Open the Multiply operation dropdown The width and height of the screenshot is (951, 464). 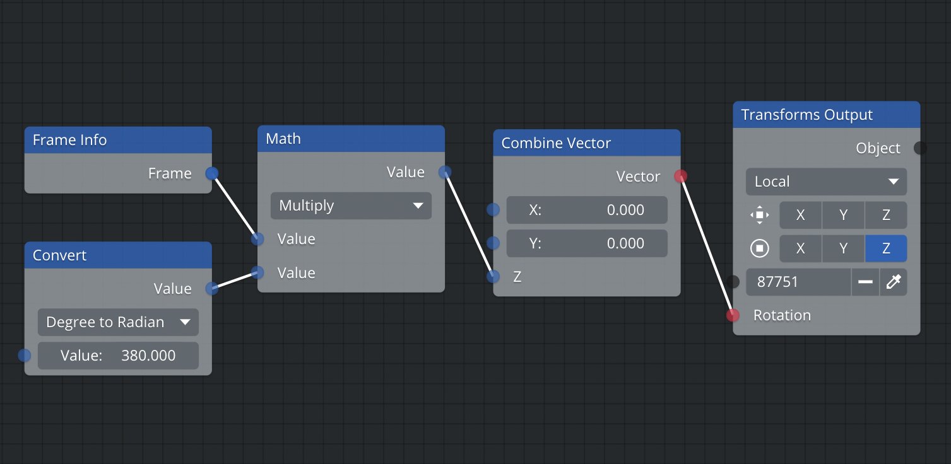[x=351, y=206]
